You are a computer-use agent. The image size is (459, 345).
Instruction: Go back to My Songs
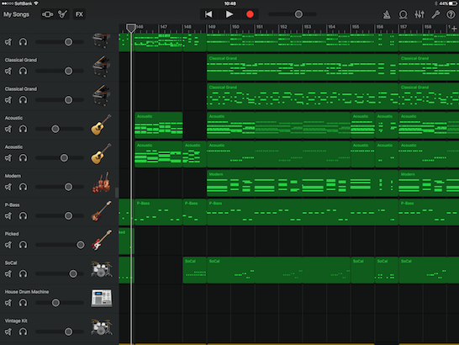point(17,14)
